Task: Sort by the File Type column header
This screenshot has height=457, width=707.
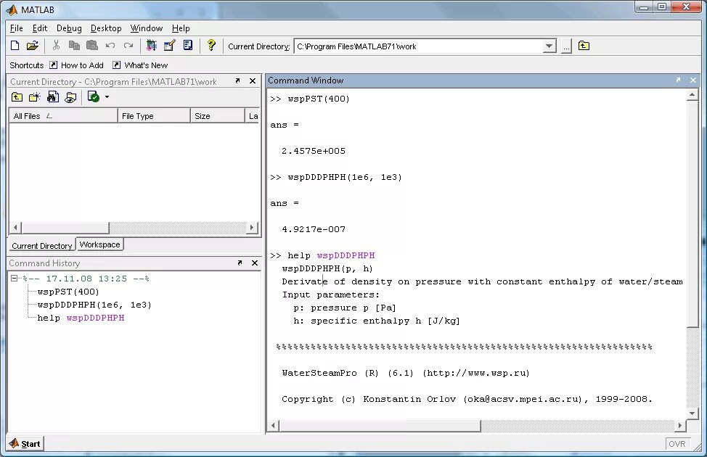Action: [154, 116]
